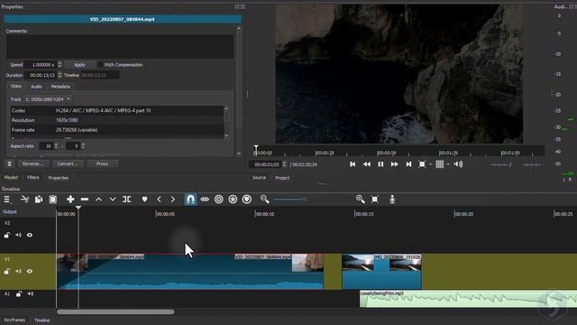Toggle the Snap magnet icon
Viewport: 577px width, 325px height.
tap(190, 200)
